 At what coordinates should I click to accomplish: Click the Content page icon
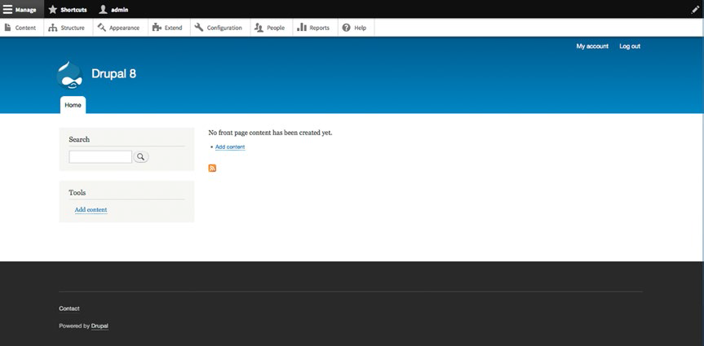[x=7, y=28]
